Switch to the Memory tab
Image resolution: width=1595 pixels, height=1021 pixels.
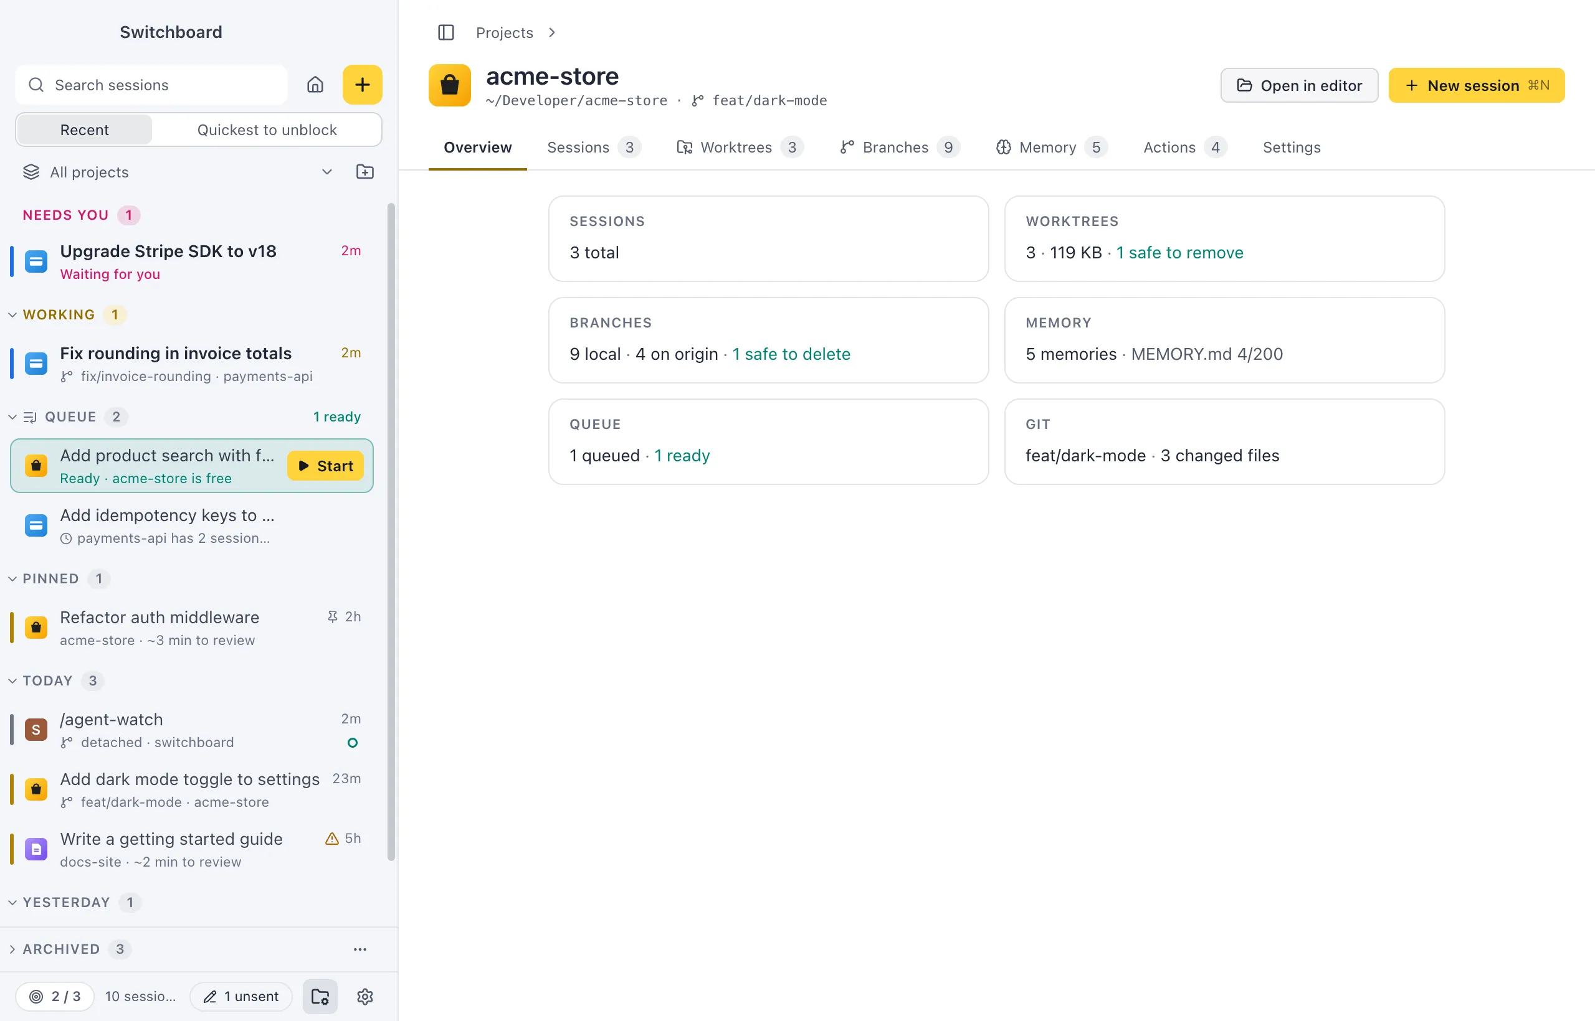[1051, 147]
